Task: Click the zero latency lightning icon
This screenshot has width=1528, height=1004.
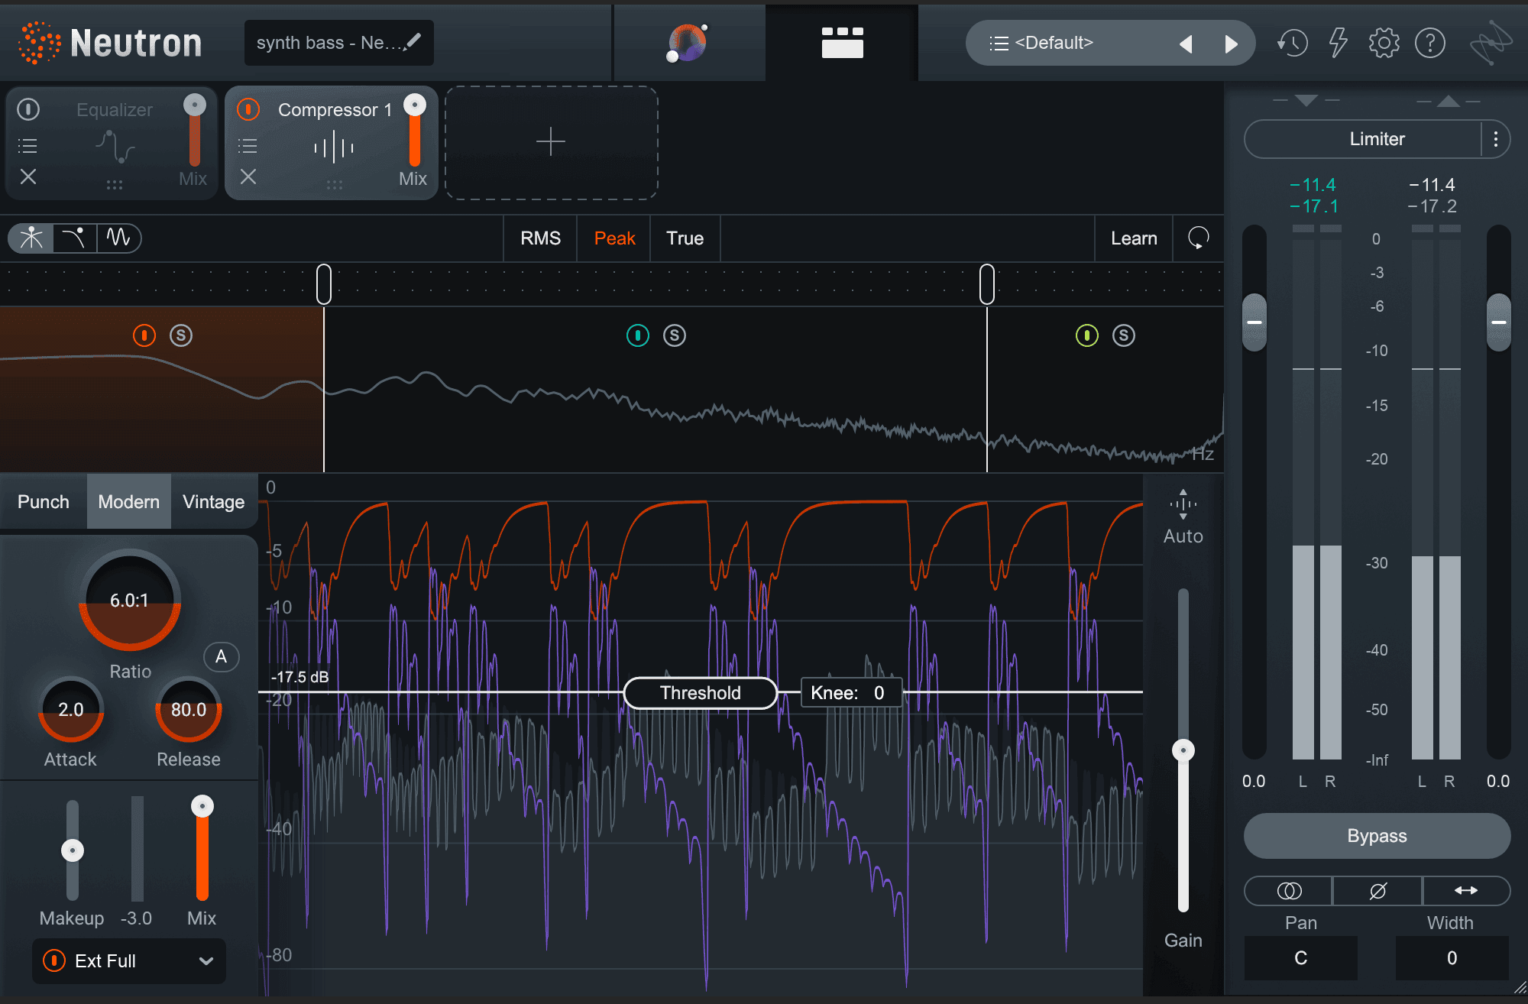Action: point(1339,43)
